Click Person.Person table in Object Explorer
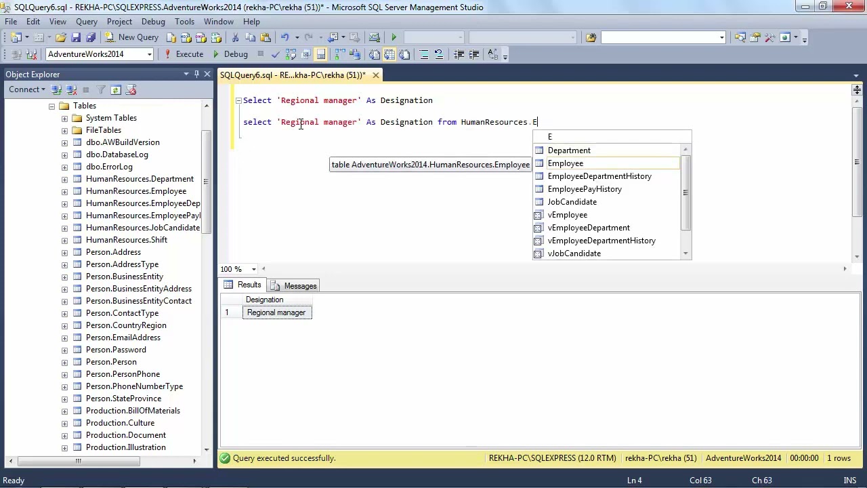This screenshot has width=867, height=488. click(111, 362)
